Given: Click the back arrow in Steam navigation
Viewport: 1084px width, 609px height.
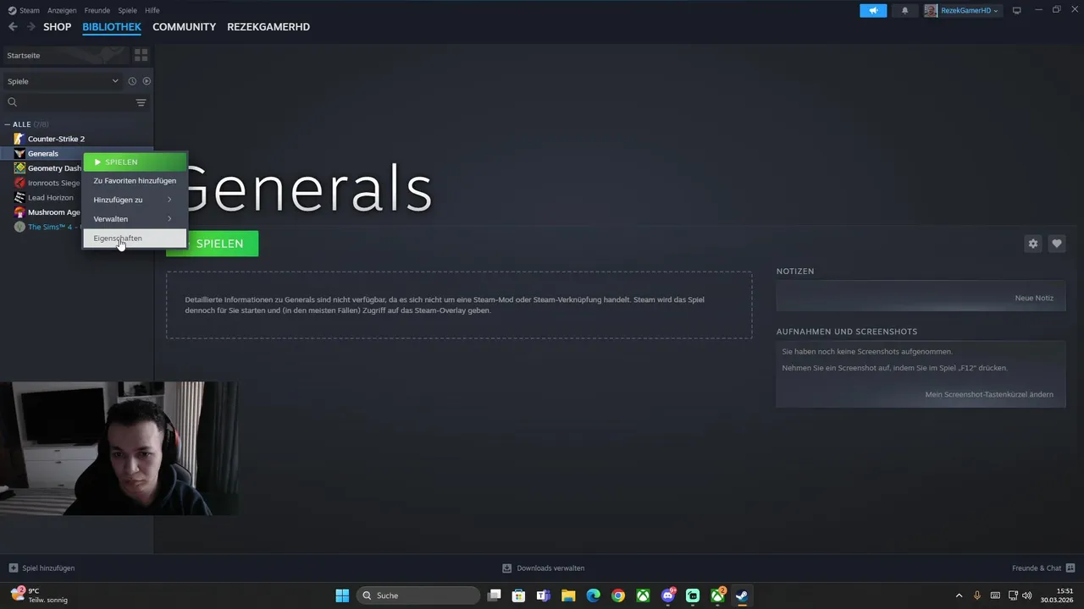Looking at the screenshot, I should pyautogui.click(x=13, y=27).
